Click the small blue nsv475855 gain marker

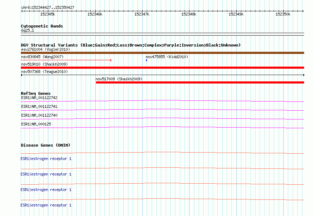[146, 60]
